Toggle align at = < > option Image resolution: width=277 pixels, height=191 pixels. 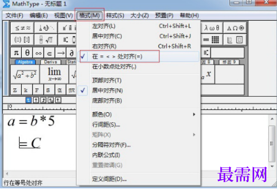138,57
